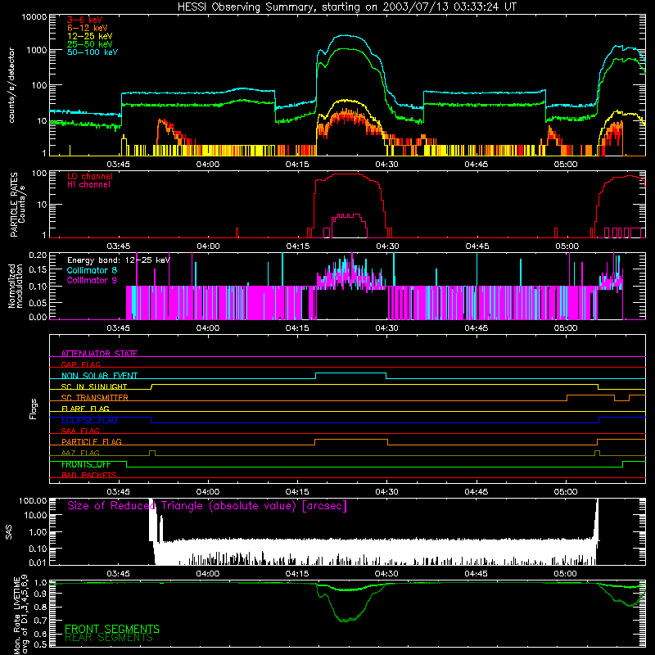This screenshot has height=655, width=655.
Task: Click the 'counts/s/detector' y-axis label
Action: (11, 85)
